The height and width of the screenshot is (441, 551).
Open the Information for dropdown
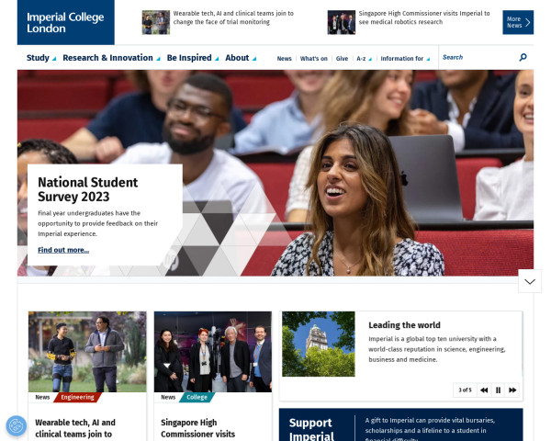[x=405, y=59]
